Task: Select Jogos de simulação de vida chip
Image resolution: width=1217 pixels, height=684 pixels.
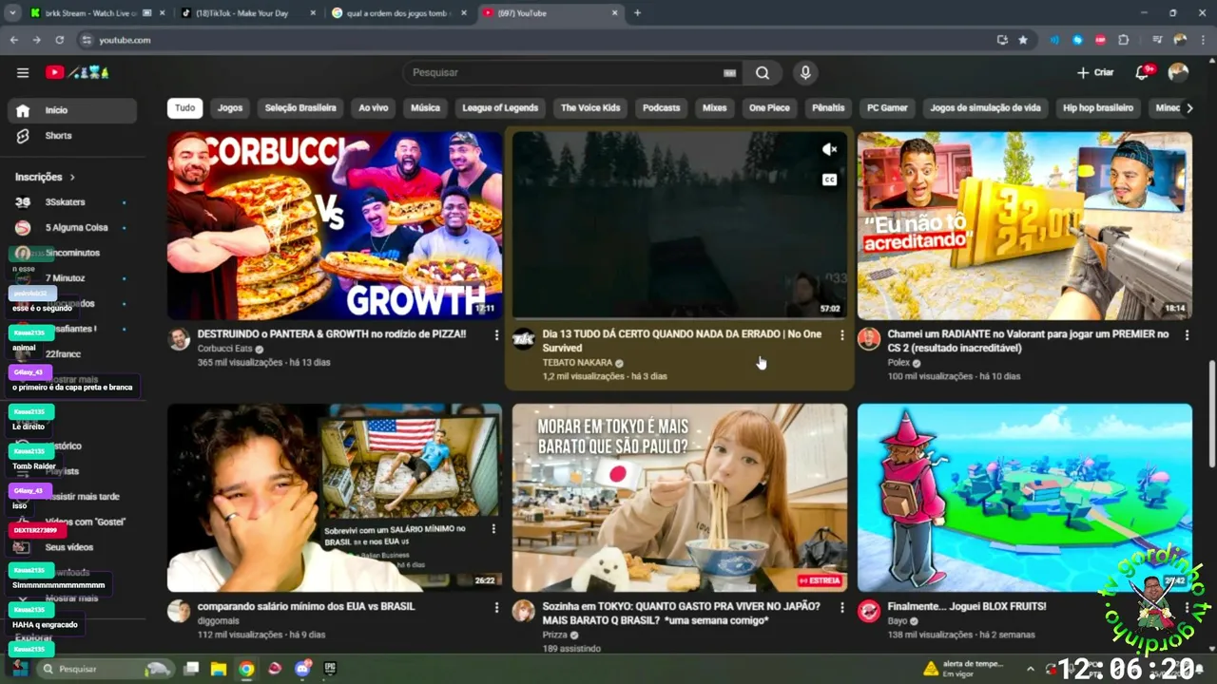Action: [985, 107]
